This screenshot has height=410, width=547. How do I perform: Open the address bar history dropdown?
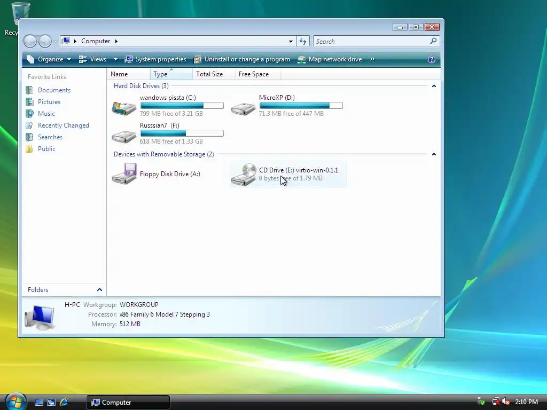point(291,42)
